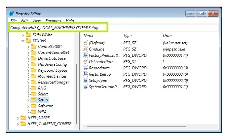Screen dimensions: 227x140
Task: Click the Setup folder icon
Action: pos(34,100)
